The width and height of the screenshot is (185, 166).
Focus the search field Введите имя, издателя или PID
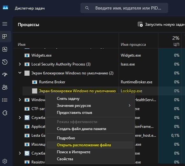tap(124, 8)
